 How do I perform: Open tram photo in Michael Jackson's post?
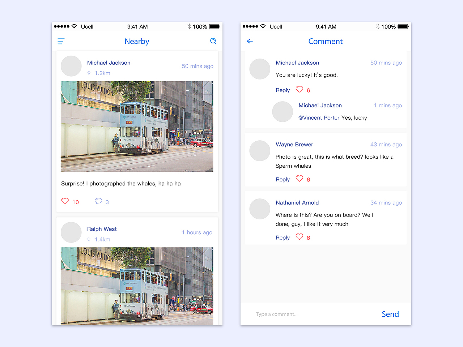137,127
